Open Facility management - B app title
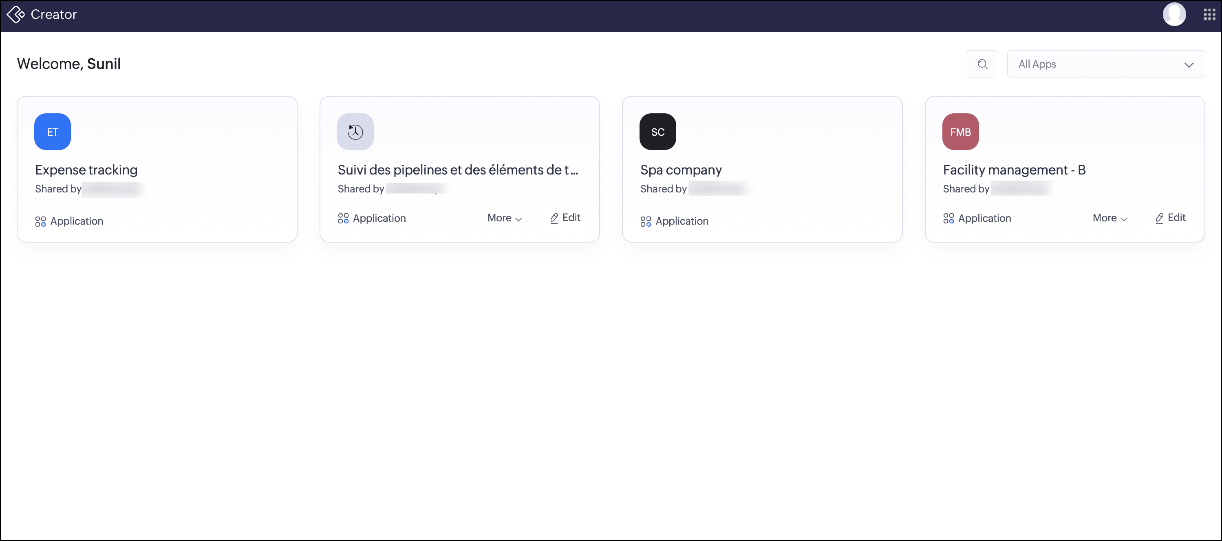 [x=1014, y=170]
